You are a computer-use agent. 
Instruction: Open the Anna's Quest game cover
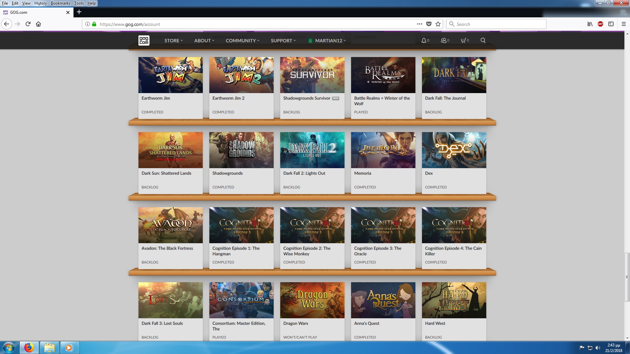coord(383,300)
